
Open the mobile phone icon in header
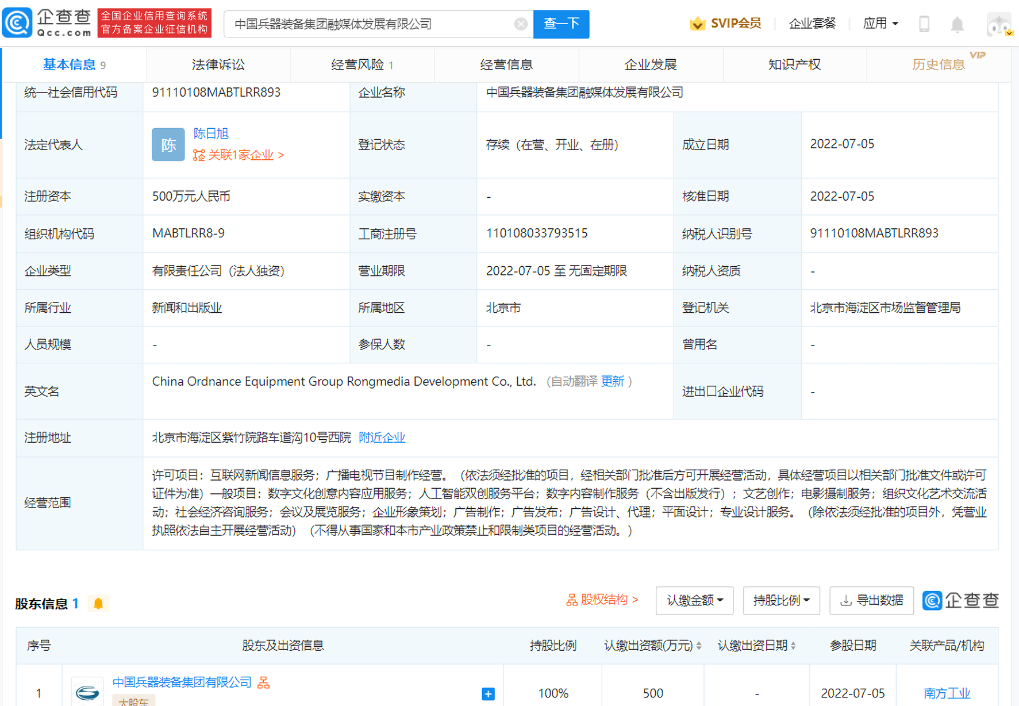[924, 24]
